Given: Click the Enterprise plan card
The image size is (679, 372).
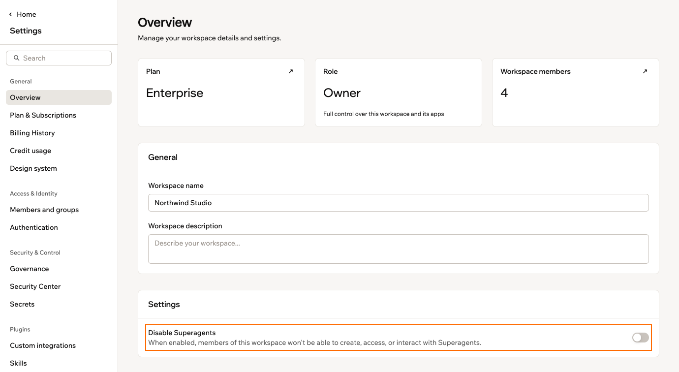Looking at the screenshot, I should tap(221, 93).
